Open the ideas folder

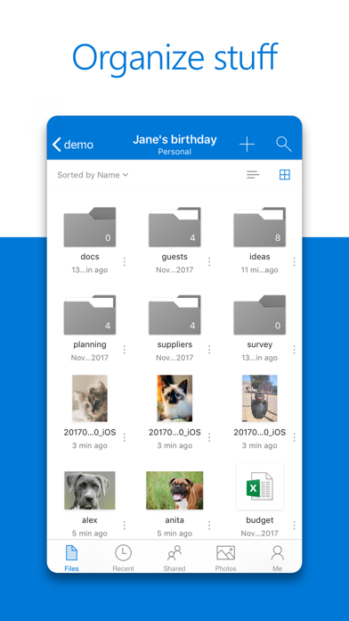click(x=260, y=227)
